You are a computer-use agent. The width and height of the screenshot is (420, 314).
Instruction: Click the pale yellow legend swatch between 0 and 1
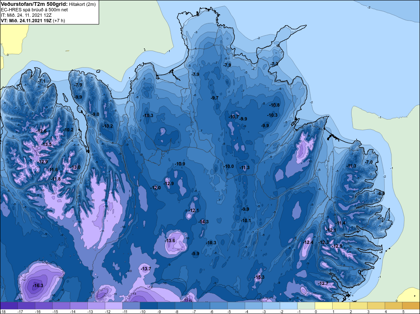324,306
